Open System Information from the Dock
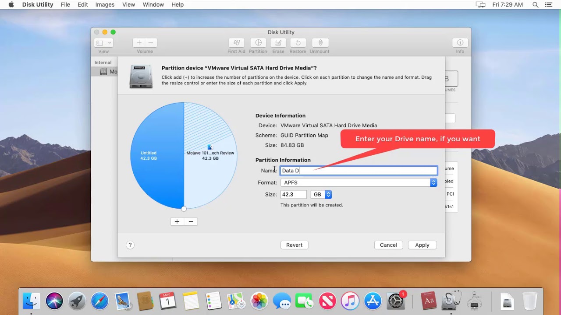 pyautogui.click(x=474, y=301)
